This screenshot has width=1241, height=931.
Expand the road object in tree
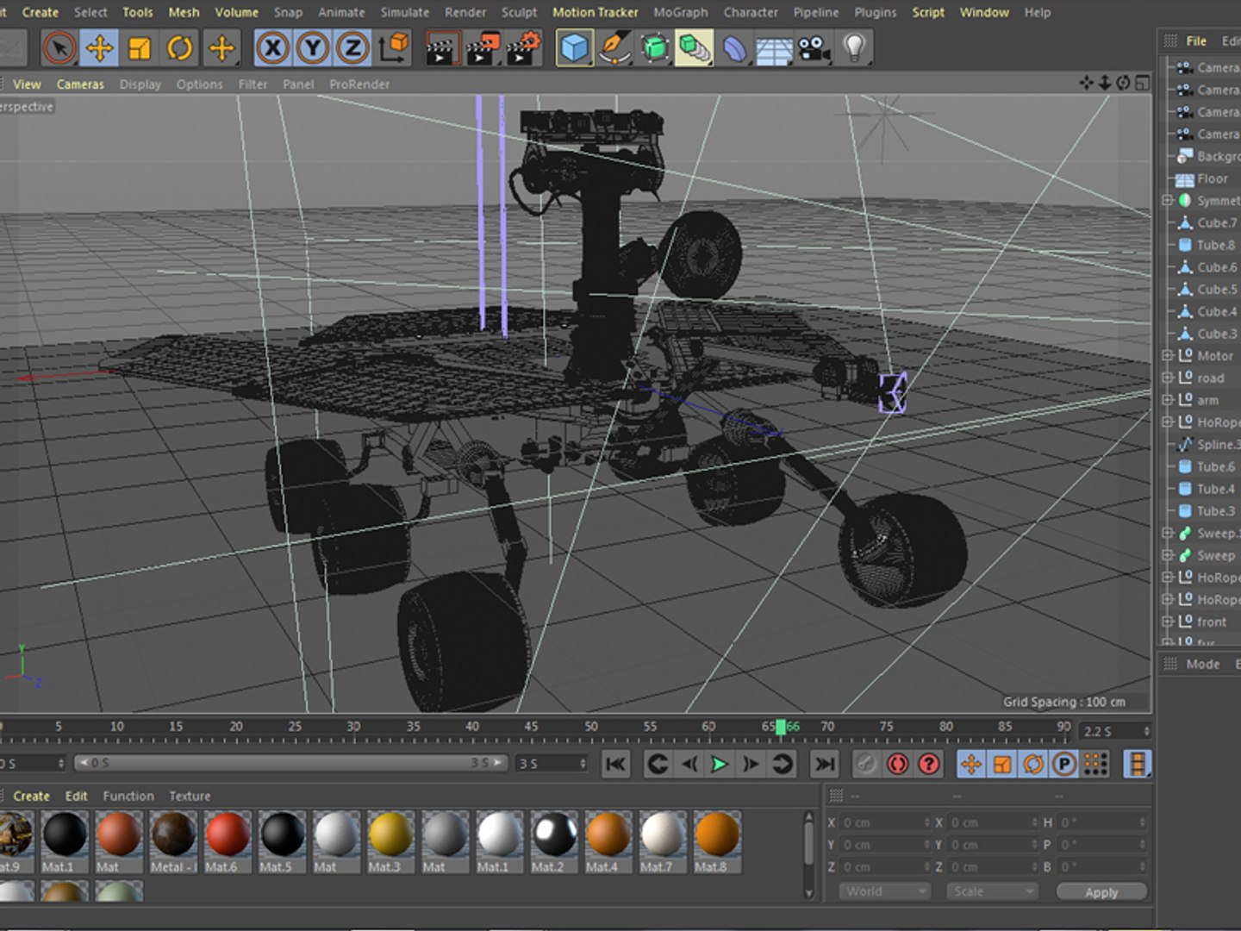coord(1168,378)
